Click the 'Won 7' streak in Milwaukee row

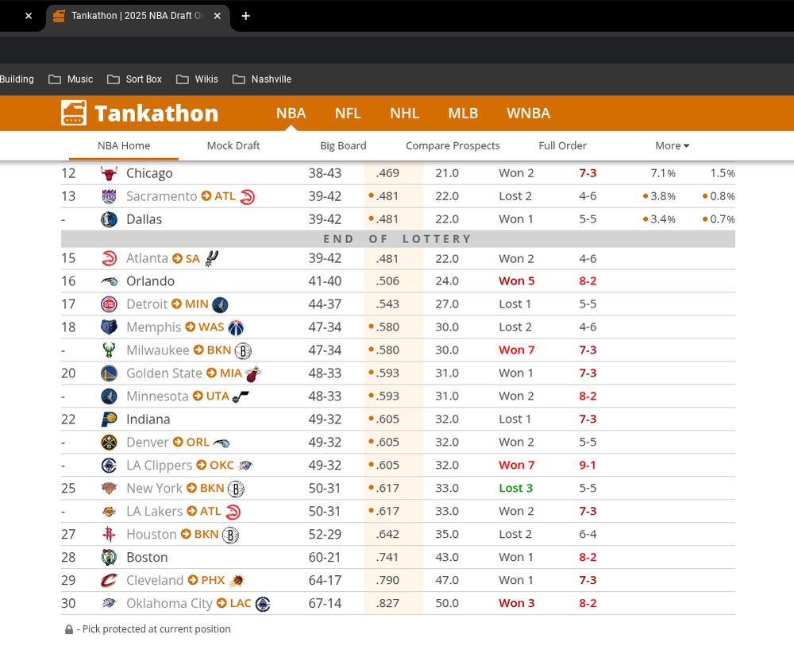tap(517, 350)
